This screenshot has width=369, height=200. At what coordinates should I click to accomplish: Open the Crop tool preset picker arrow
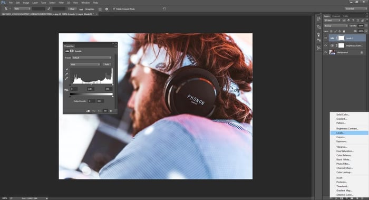[10, 9]
